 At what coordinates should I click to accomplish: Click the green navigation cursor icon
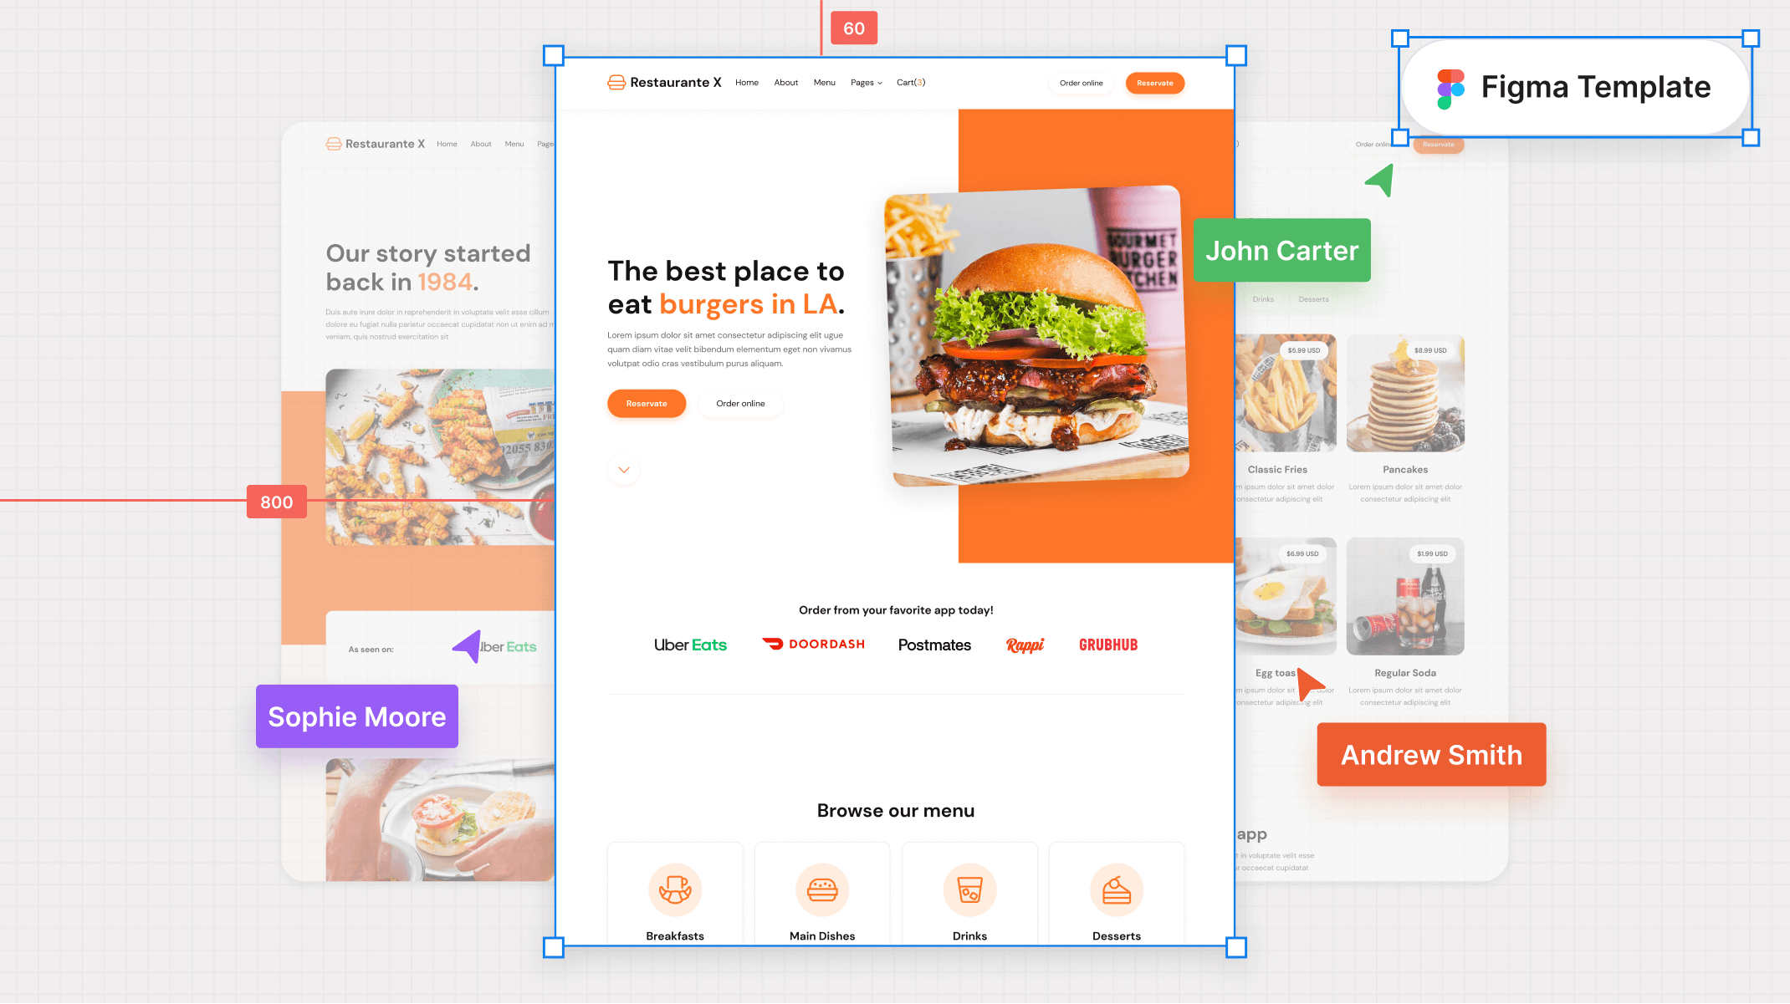pyautogui.click(x=1379, y=181)
